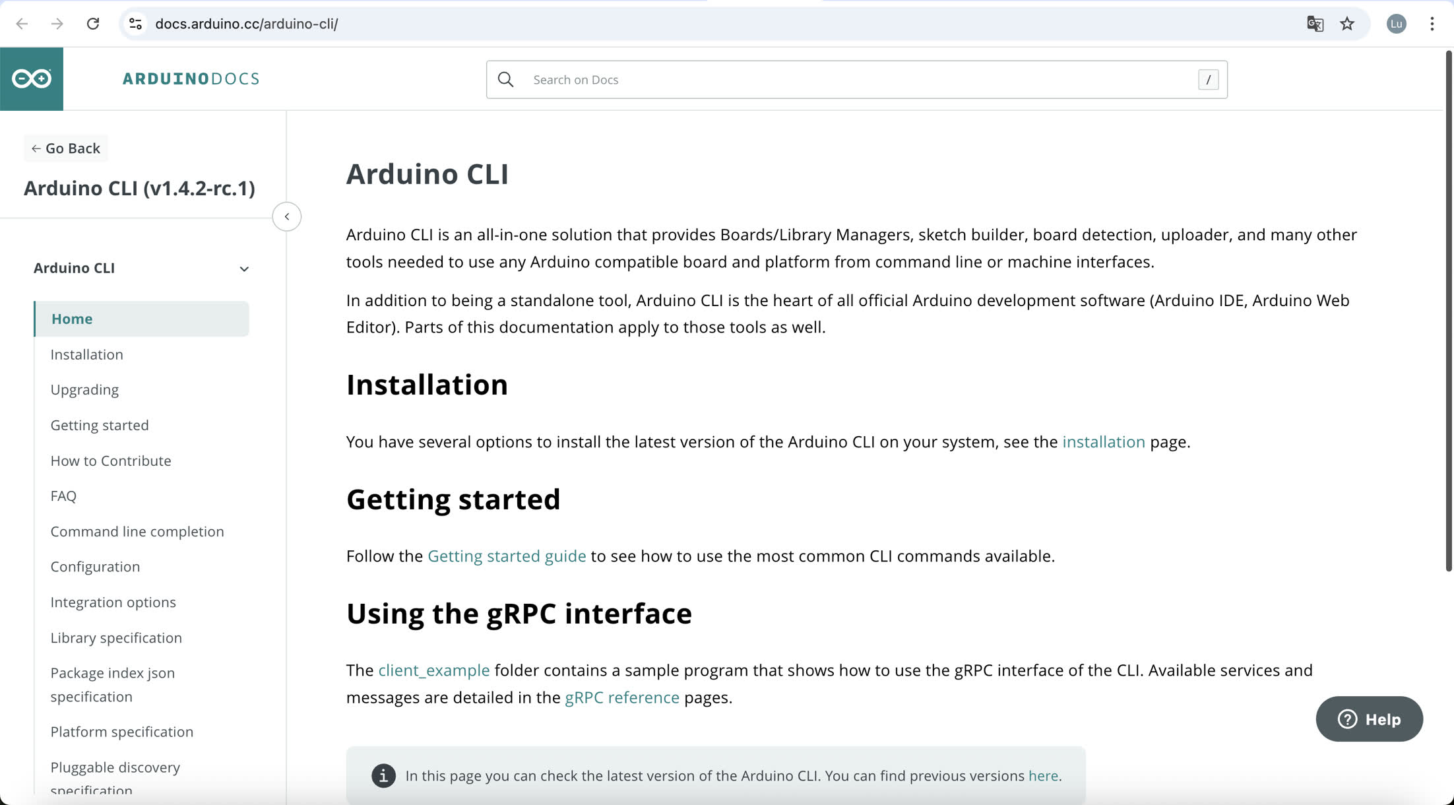Screen dimensions: 1454x805
Task: Collapse the sidebar with the chevron button
Action: point(287,216)
